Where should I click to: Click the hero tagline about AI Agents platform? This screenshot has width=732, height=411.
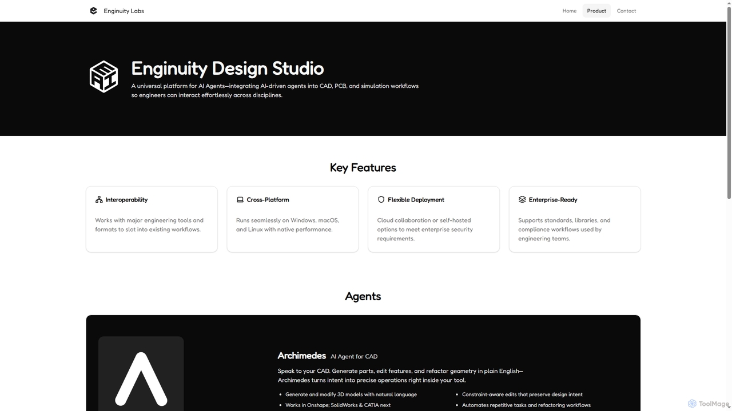[275, 91]
